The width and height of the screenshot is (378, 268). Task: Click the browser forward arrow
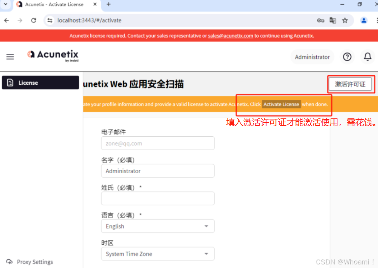pos(20,20)
